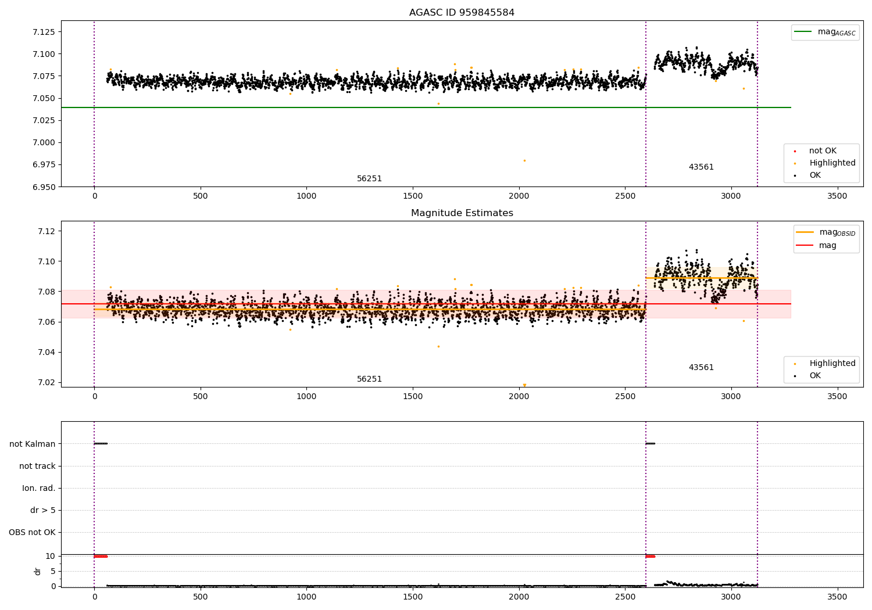The image size is (872, 610).
Task: Click 'OK' legend label in Magnitude Estimates plot
Action: click(815, 376)
